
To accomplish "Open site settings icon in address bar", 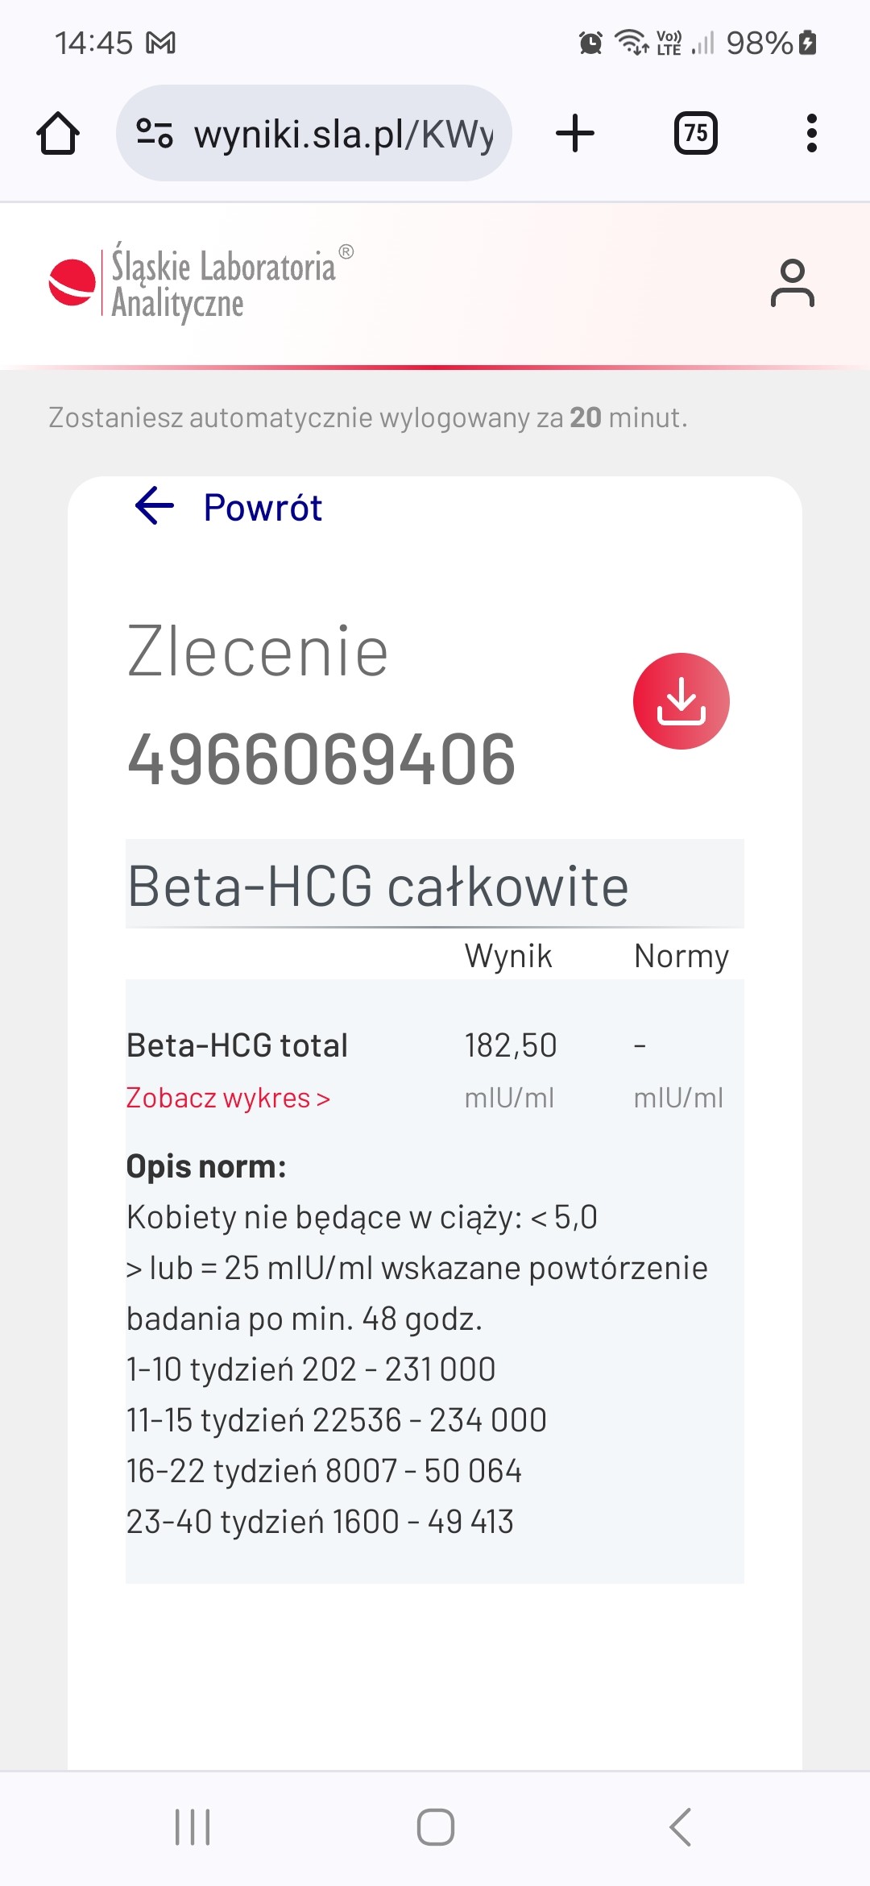I will [155, 134].
